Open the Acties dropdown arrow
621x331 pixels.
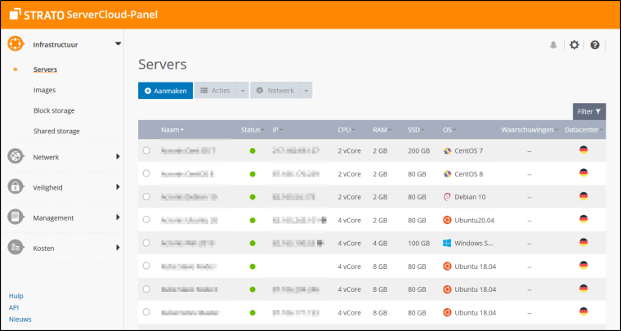[243, 91]
